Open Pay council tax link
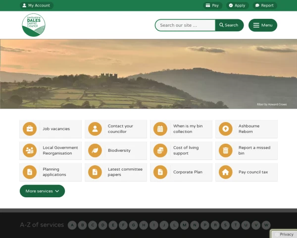The height and width of the screenshot is (238, 297). (x=247, y=172)
